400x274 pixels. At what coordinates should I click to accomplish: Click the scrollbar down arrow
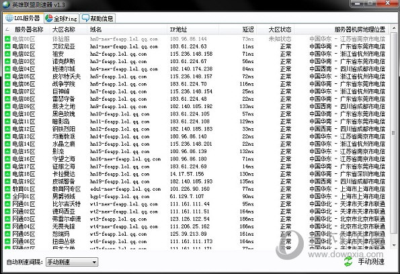(x=394, y=245)
